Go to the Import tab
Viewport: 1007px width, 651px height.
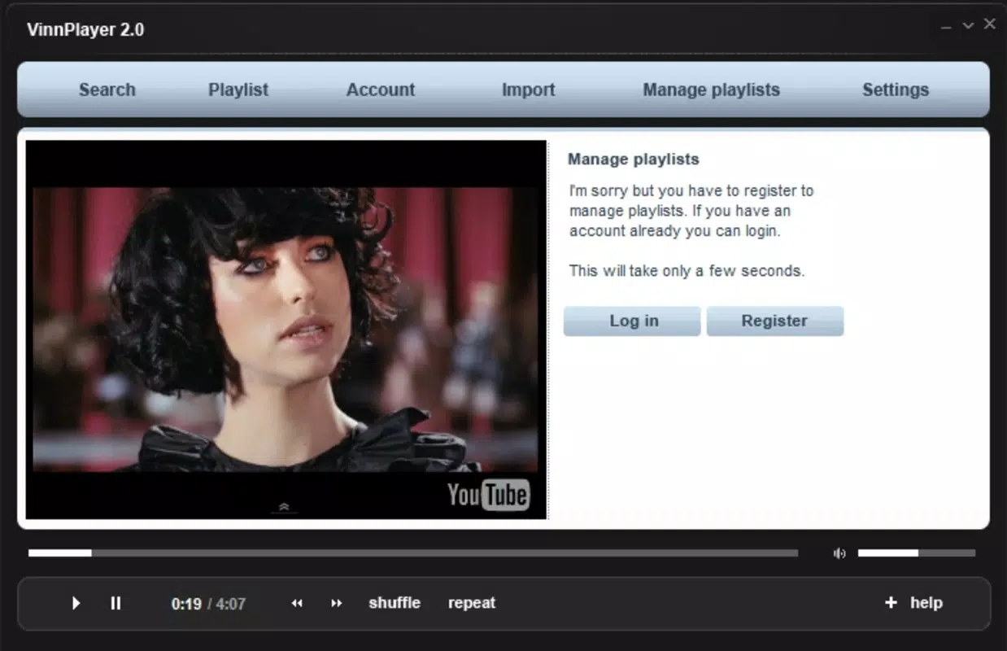529,90
